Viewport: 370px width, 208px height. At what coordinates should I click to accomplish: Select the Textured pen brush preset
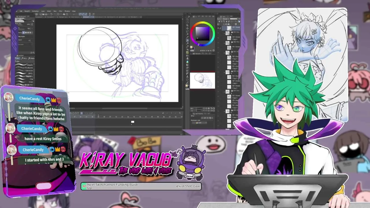(25, 70)
